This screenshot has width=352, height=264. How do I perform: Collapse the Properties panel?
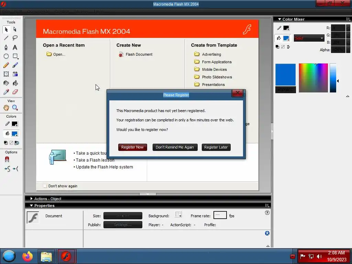click(x=31, y=206)
